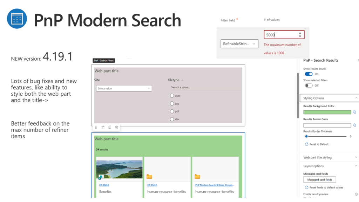Screen dimensions: 359x202
Task: Click the Results Border Thickness slider handle
Action: (306, 136)
